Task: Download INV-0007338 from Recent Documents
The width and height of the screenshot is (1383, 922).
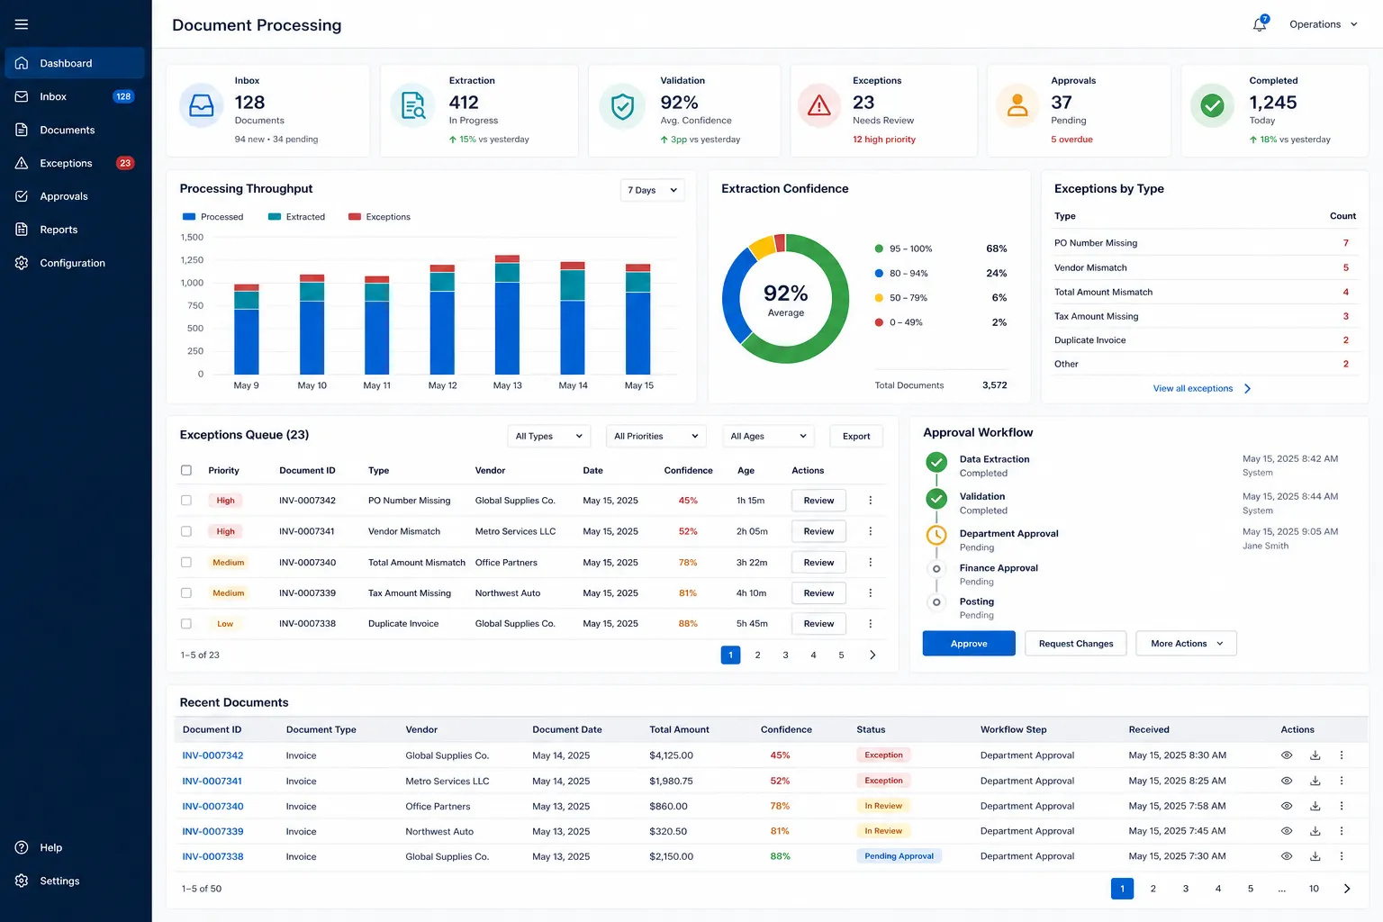Action: (1315, 856)
